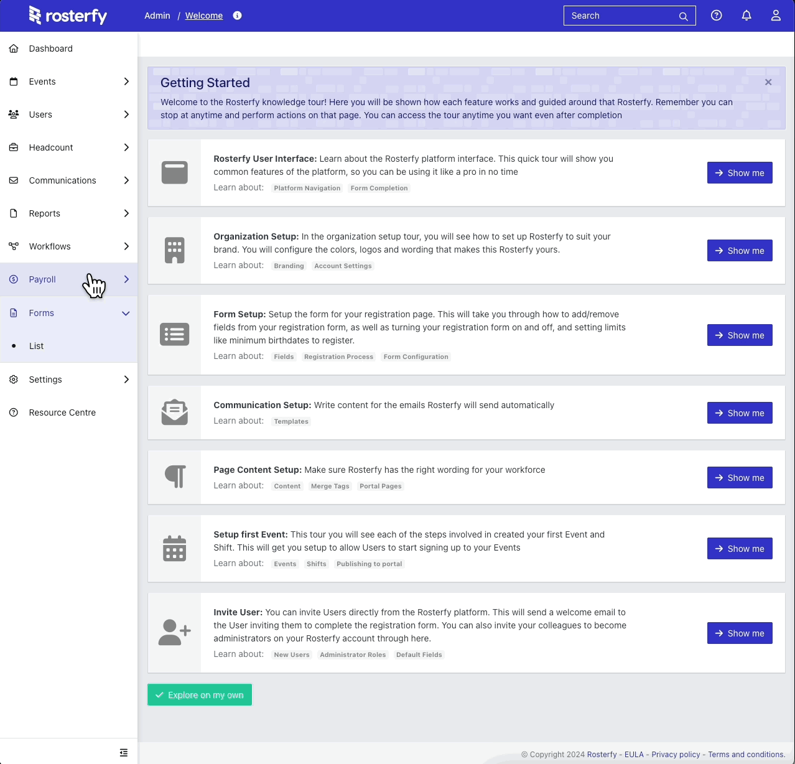The width and height of the screenshot is (795, 764).
Task: Show me the Form Setup tour
Action: 740,335
